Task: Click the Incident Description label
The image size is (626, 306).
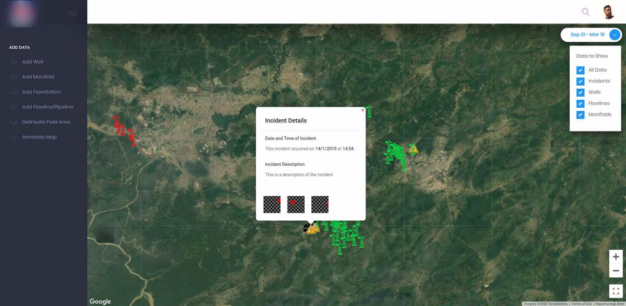Action: pyautogui.click(x=284, y=164)
